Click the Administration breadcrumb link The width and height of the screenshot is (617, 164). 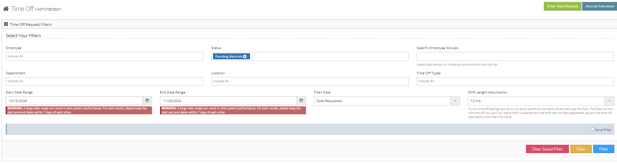point(49,9)
